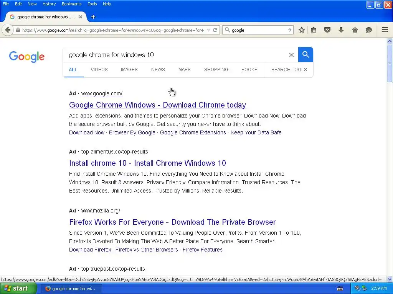Open the View menu

point(32,4)
